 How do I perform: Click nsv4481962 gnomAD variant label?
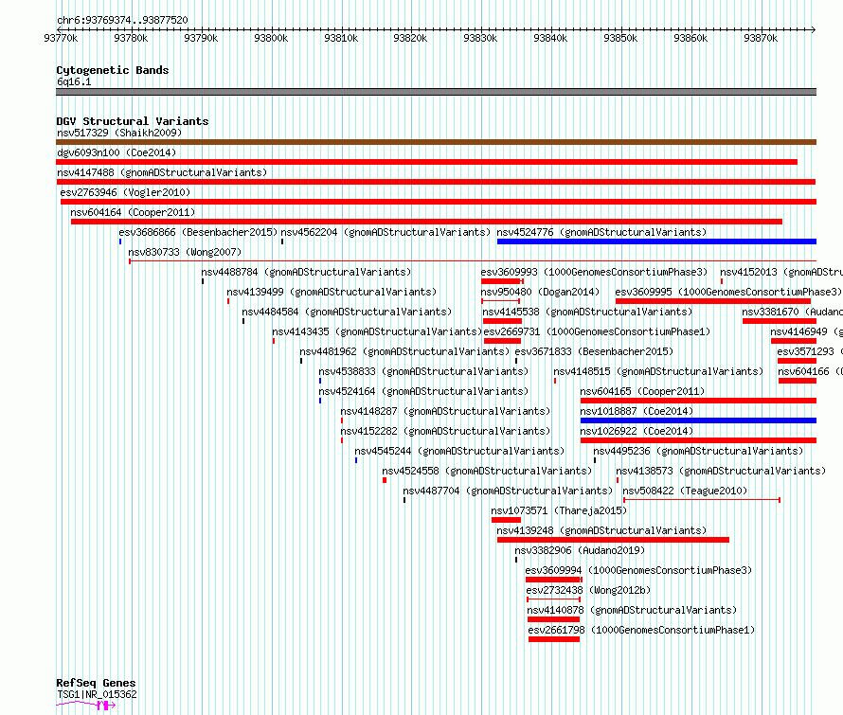[404, 351]
